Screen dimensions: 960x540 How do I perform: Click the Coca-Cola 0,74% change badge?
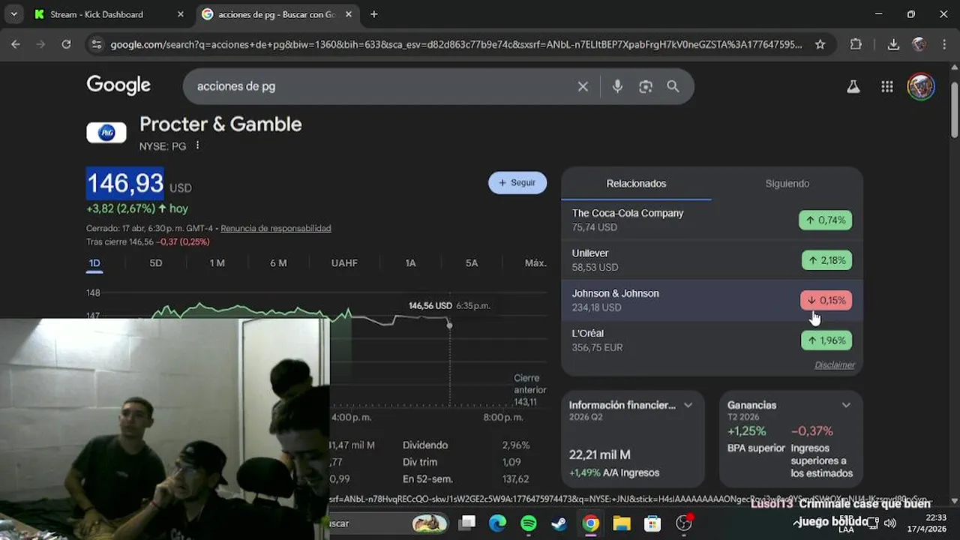(x=825, y=220)
